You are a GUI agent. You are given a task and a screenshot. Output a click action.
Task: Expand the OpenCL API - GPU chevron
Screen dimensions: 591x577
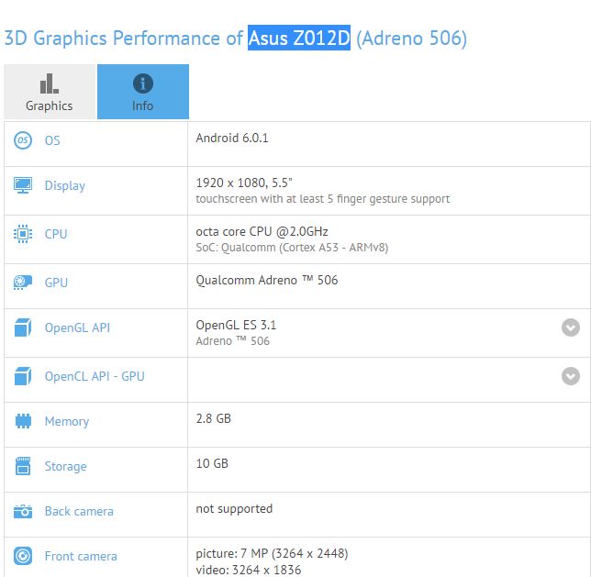571,376
